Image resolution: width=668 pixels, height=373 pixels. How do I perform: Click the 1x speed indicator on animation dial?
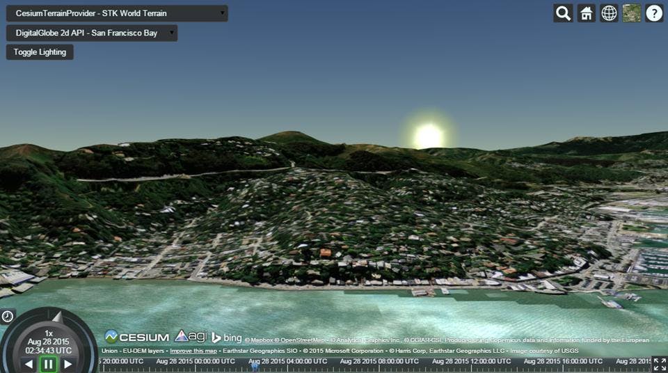(x=49, y=333)
